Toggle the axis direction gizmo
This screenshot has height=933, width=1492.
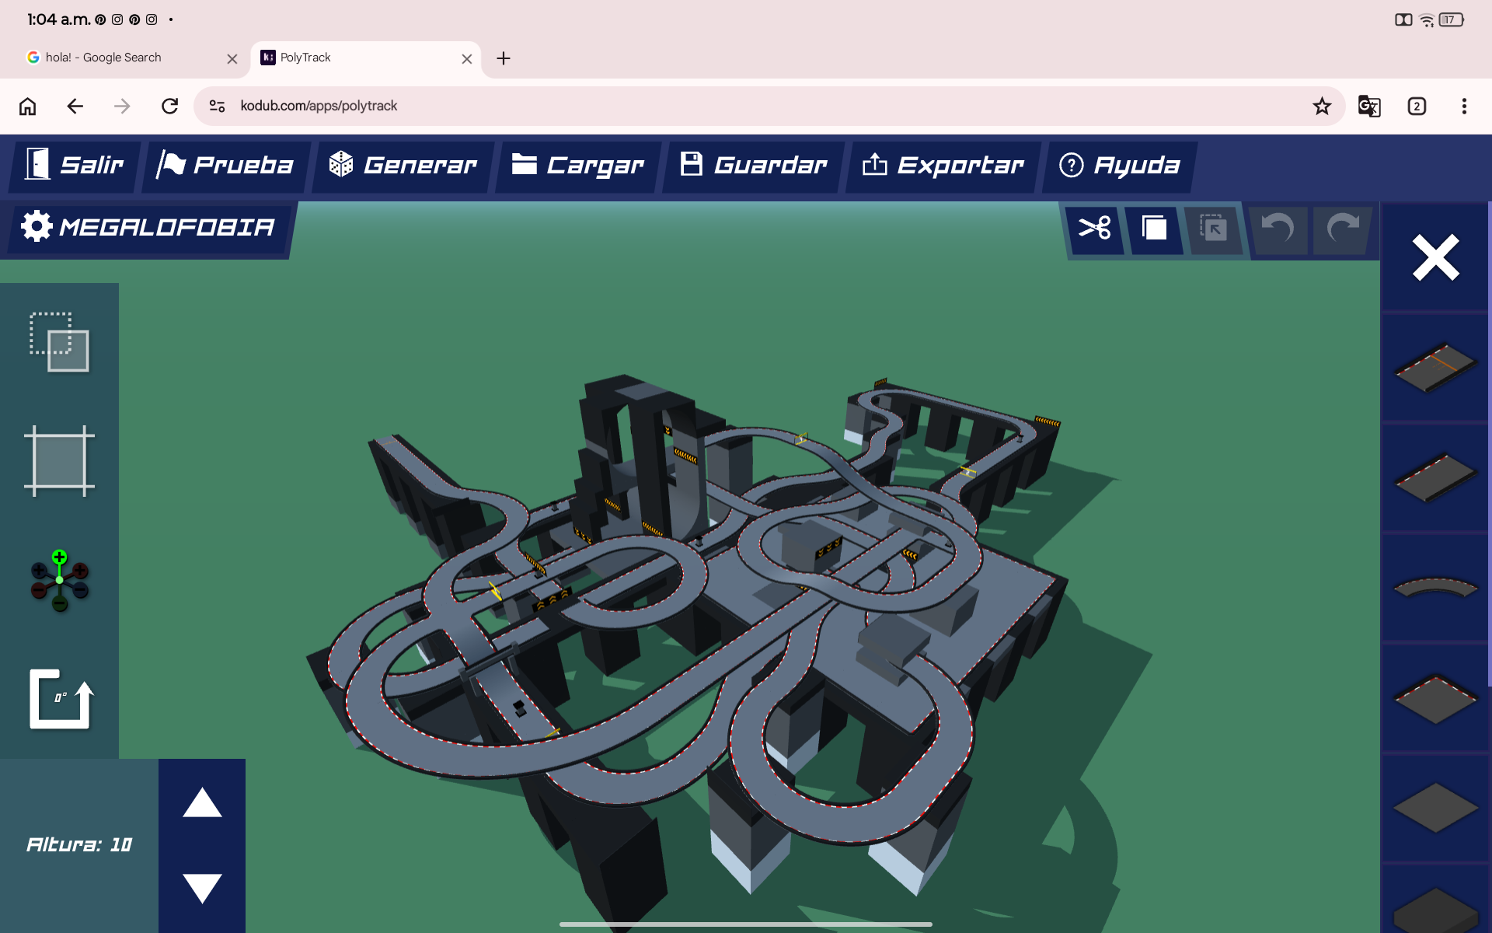pyautogui.click(x=60, y=580)
